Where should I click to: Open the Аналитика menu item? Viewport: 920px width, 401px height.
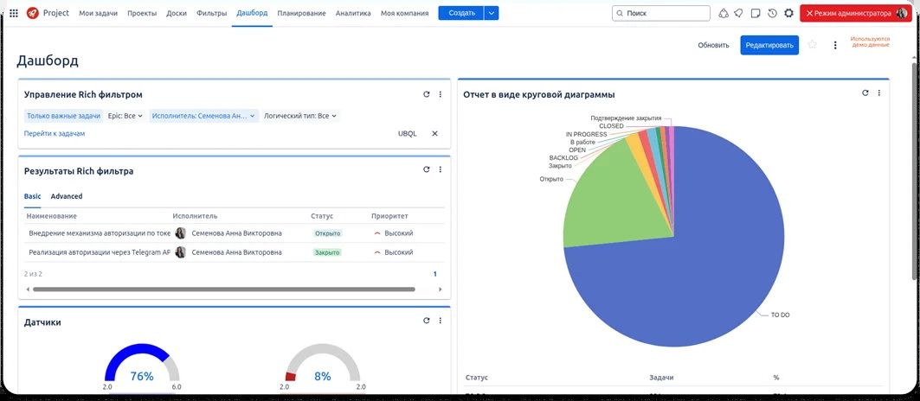pyautogui.click(x=353, y=13)
